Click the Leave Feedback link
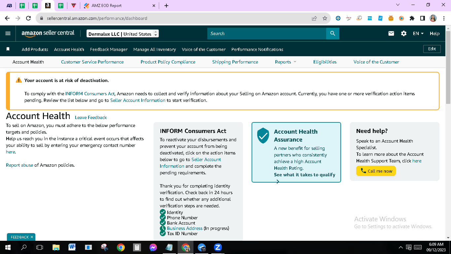451x254 pixels. click(x=91, y=117)
